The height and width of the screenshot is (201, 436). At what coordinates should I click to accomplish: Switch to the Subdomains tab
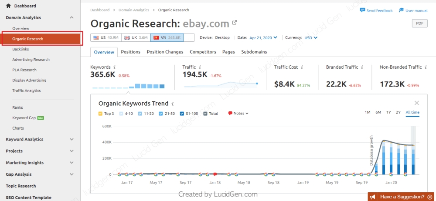coord(254,52)
